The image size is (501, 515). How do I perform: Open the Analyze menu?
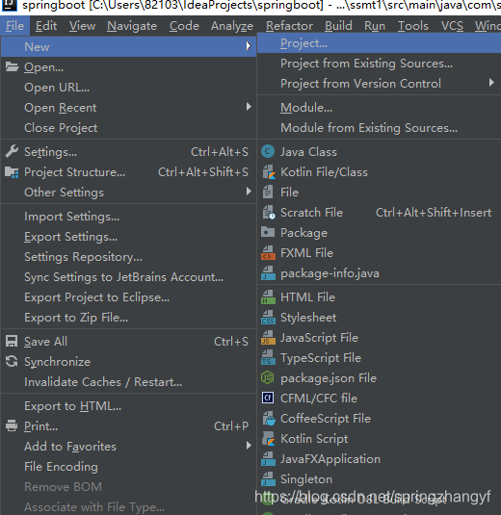coord(232,26)
